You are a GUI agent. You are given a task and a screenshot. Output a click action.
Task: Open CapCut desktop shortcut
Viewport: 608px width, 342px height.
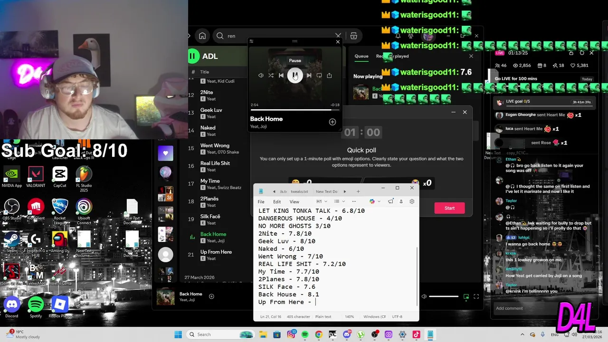[x=60, y=177]
